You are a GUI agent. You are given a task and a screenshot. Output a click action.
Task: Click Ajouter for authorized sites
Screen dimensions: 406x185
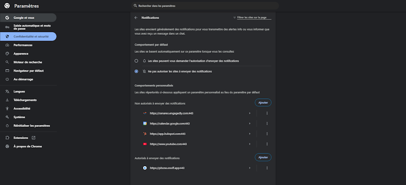point(263,157)
